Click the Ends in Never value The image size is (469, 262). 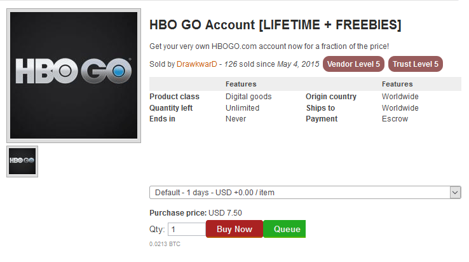tap(236, 119)
